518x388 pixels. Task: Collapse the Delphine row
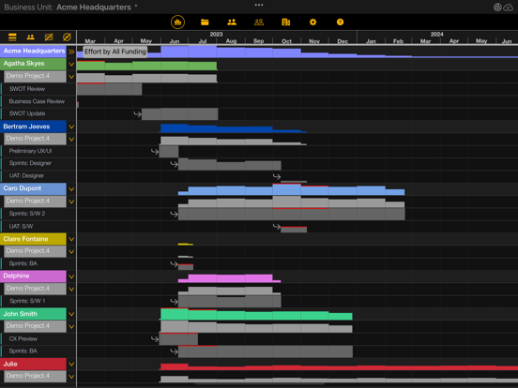pos(71,276)
